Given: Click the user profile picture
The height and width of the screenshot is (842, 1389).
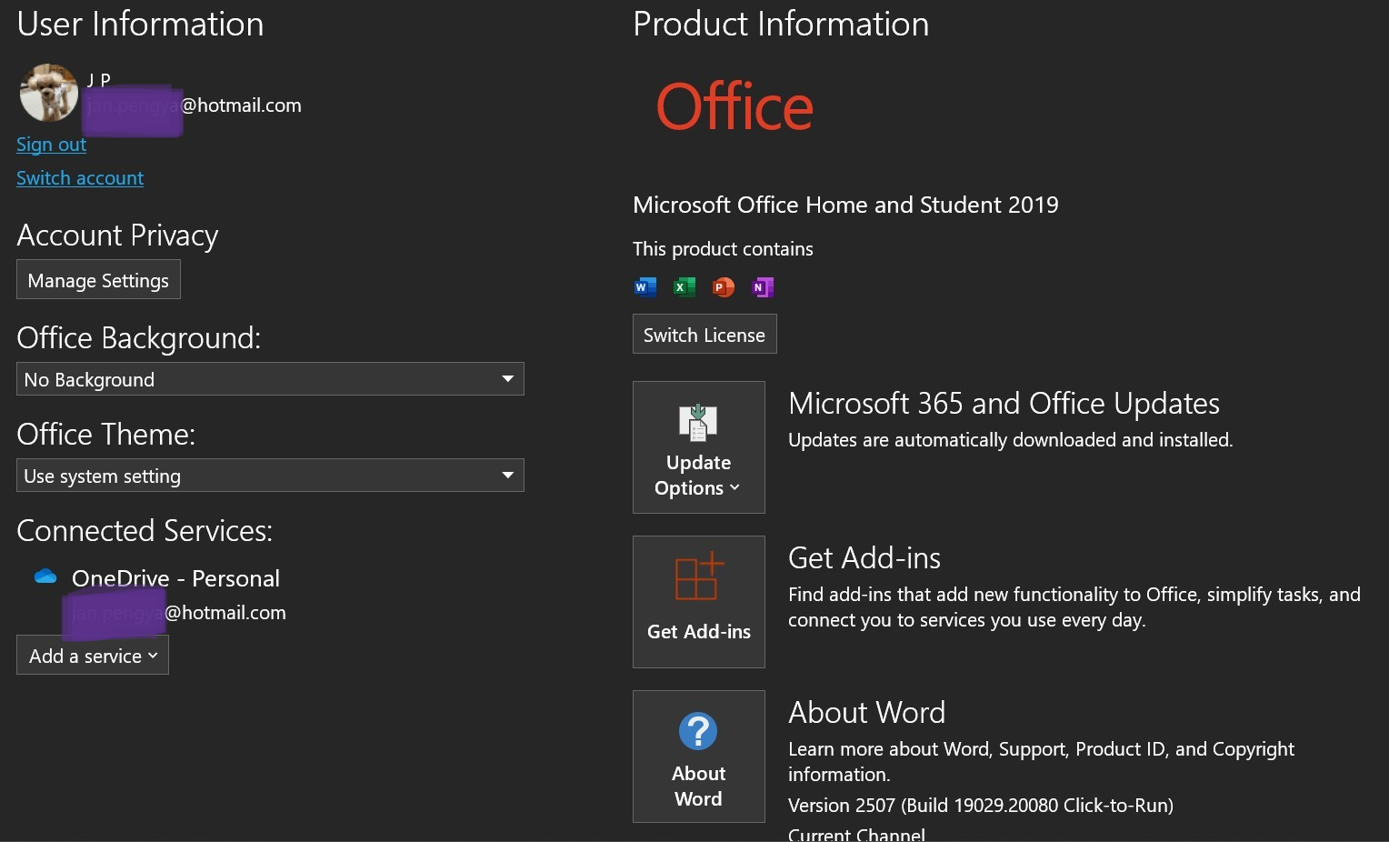Looking at the screenshot, I should [49, 93].
